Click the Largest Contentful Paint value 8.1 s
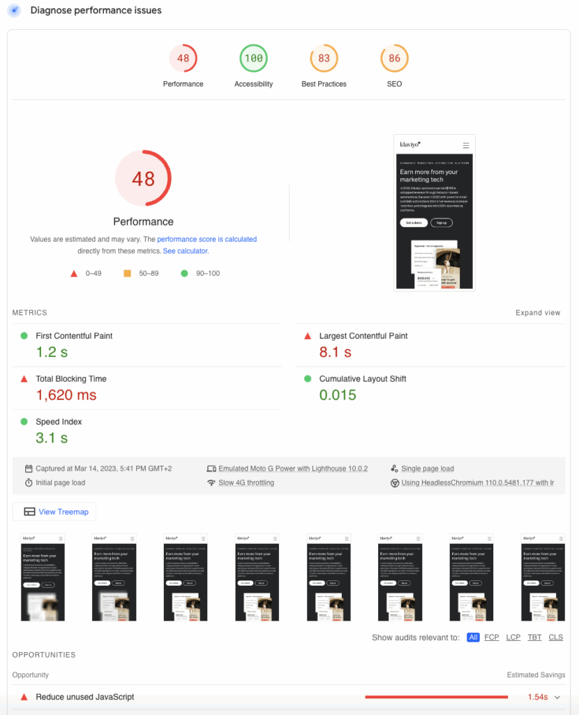This screenshot has height=715, width=579. [x=336, y=352]
